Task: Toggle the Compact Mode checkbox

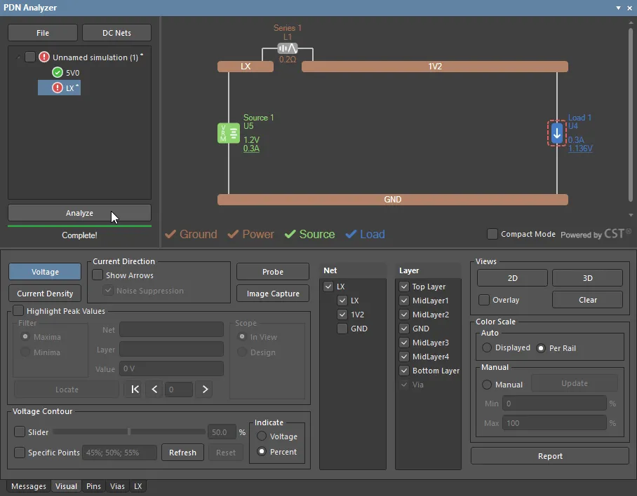Action: (x=492, y=234)
